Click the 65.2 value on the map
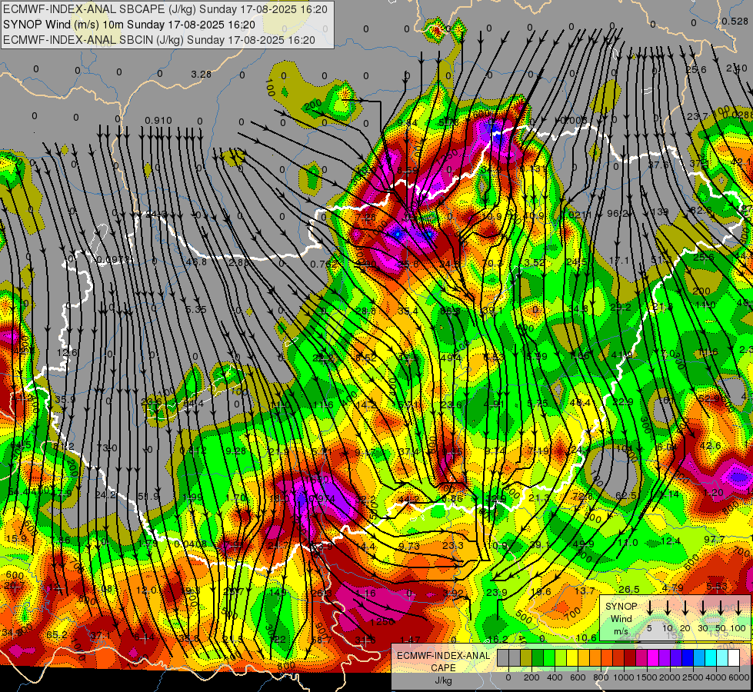 tap(57, 634)
